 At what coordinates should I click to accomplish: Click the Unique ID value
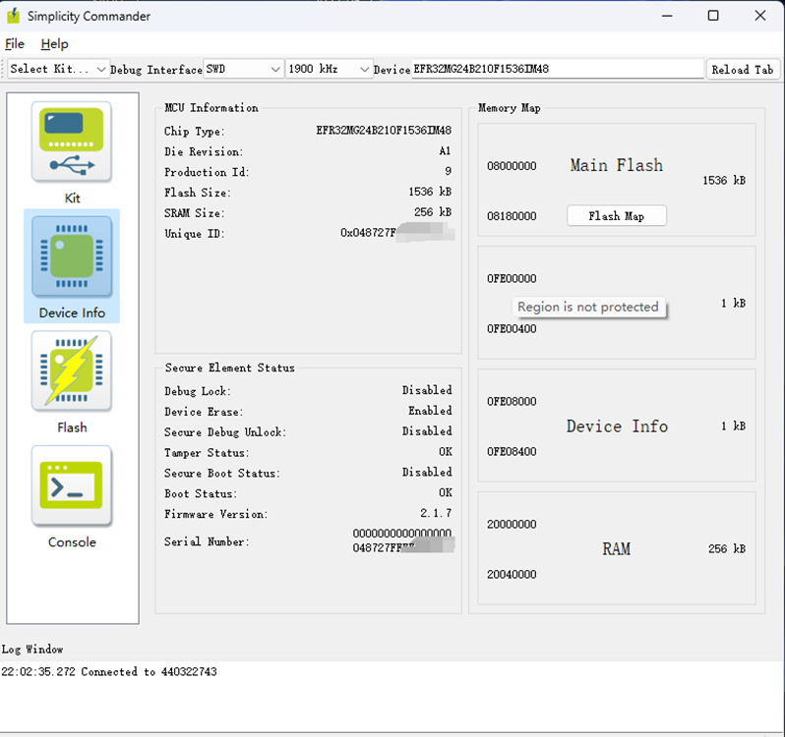(397, 233)
